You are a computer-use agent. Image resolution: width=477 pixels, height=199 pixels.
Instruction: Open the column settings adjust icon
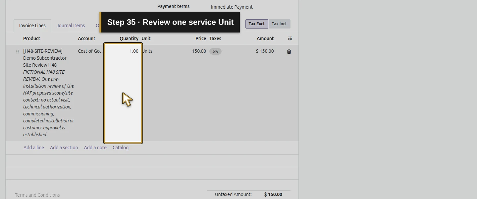coord(290,38)
